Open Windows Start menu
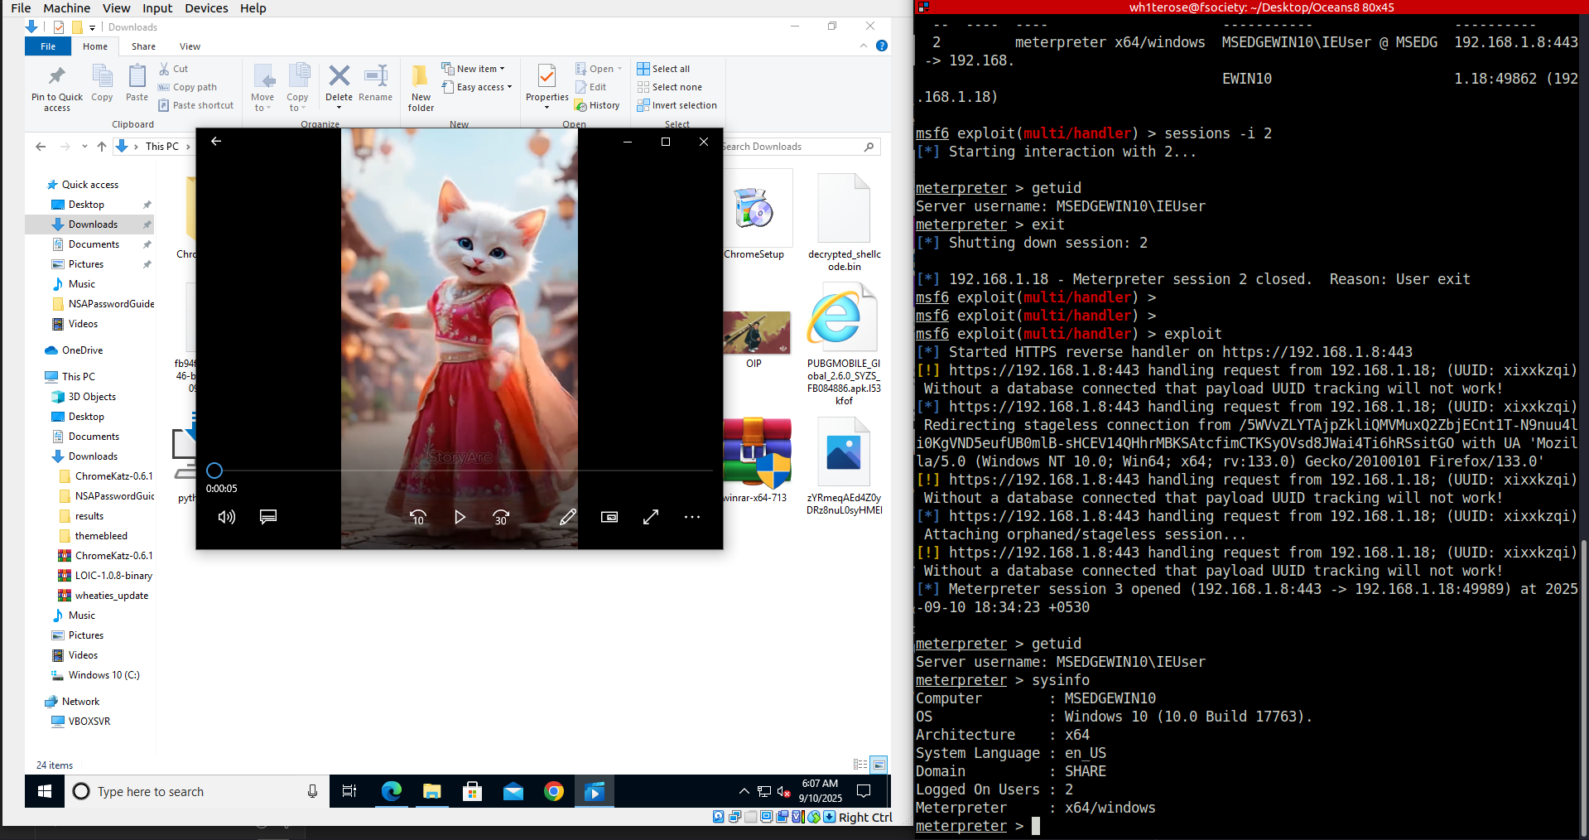This screenshot has width=1589, height=840. 45,791
